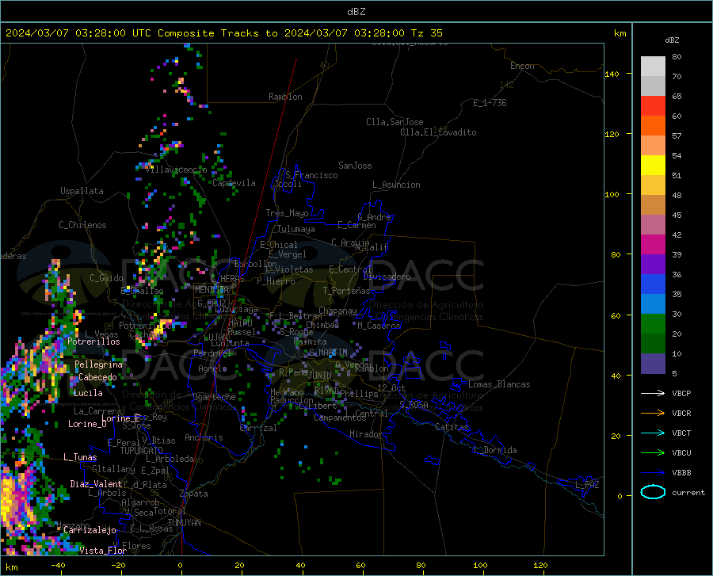Viewport: 713px width, 576px height.
Task: Select the 80 dBZ light gray swatch
Action: click(653, 67)
